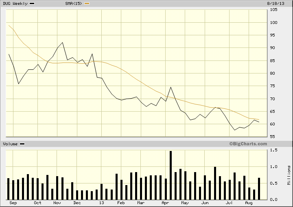Click the '80' price axis label
This screenshot has width=293, height=207.
(x=272, y=73)
